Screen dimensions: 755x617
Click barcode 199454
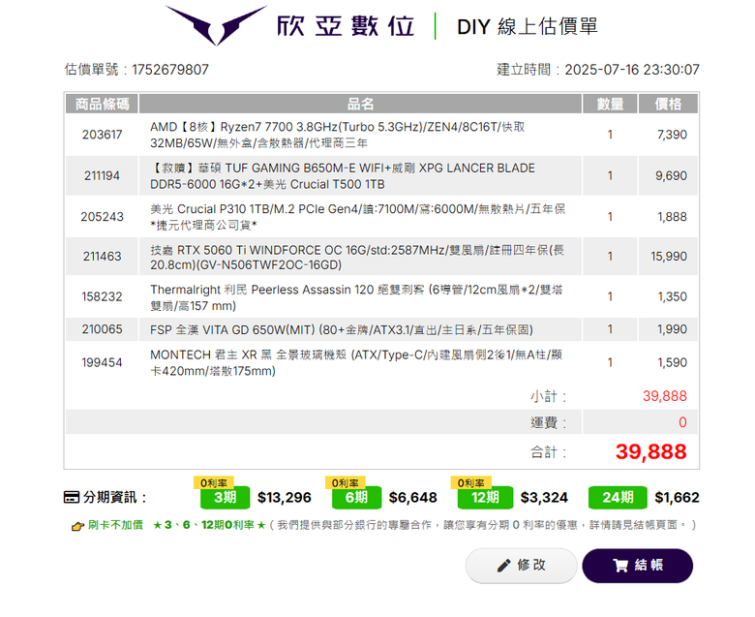coord(102,362)
